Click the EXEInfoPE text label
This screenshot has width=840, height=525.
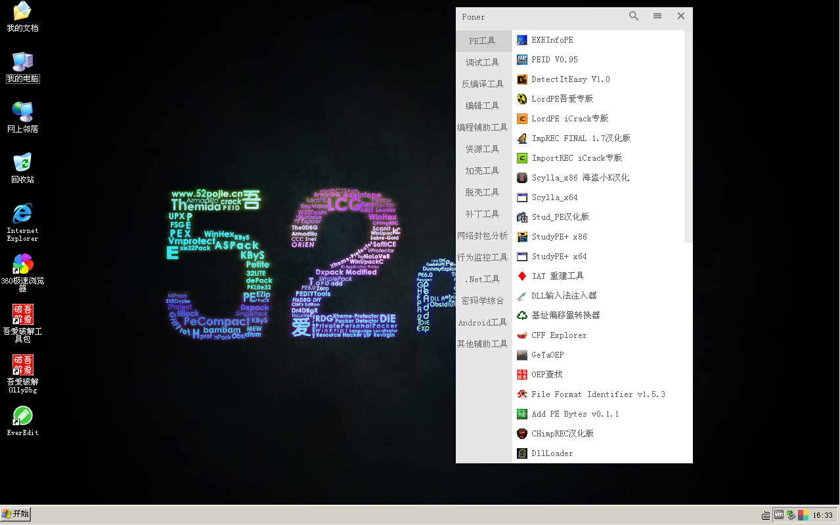pyautogui.click(x=552, y=40)
